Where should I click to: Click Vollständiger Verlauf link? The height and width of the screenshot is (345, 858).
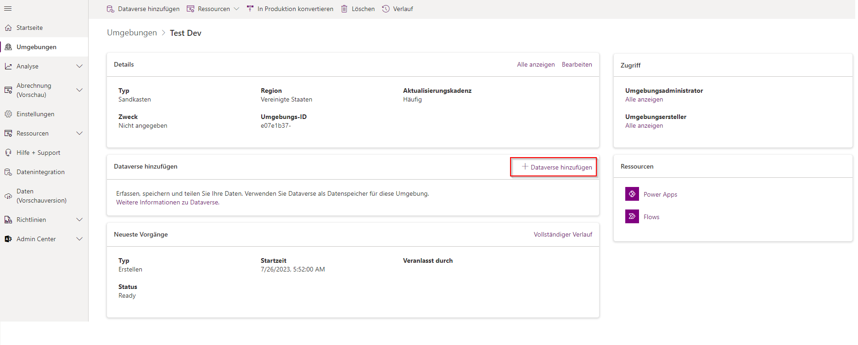[563, 234]
